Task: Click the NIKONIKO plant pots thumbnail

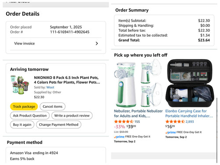Action: point(20,85)
